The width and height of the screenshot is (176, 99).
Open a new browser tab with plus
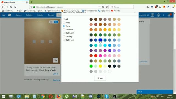point(31,2)
